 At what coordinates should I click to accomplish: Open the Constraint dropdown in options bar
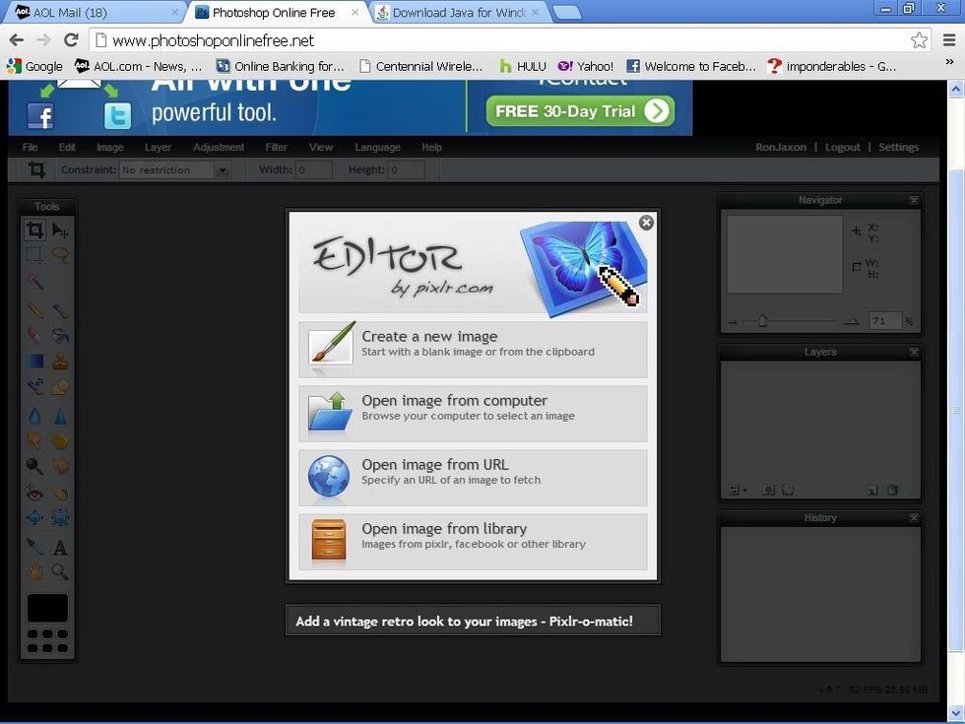pos(175,169)
